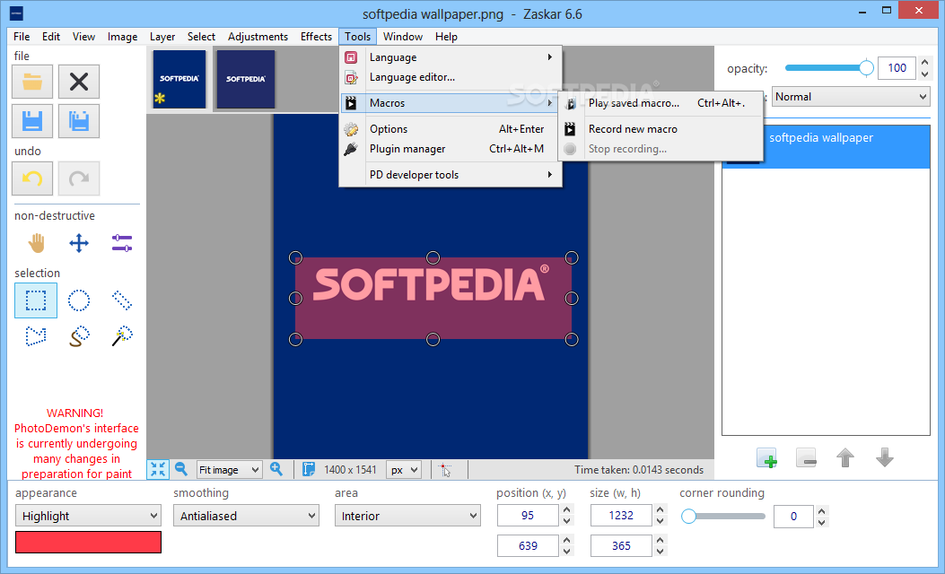The width and height of the screenshot is (945, 574).
Task: Expand the PD developer tools submenu
Action: 451,175
